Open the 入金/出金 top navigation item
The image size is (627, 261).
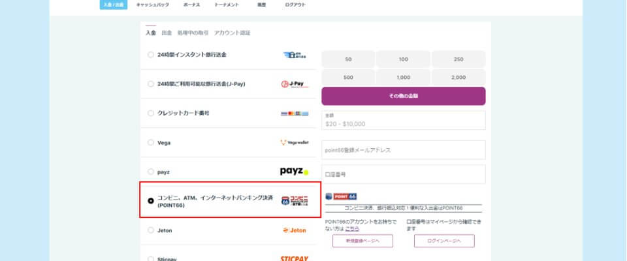coord(114,5)
